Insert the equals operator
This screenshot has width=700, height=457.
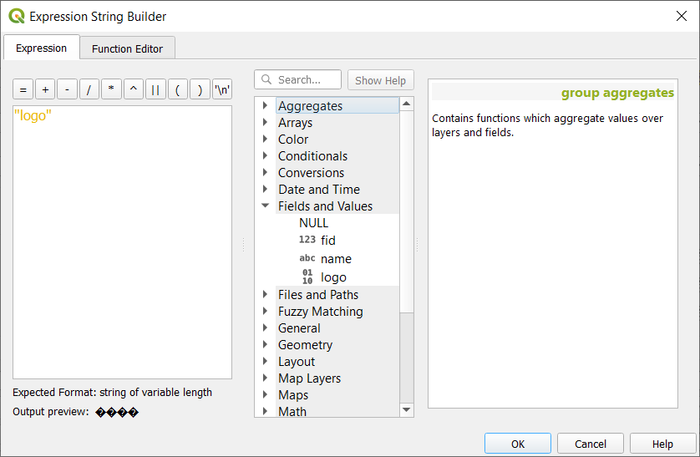tap(23, 89)
